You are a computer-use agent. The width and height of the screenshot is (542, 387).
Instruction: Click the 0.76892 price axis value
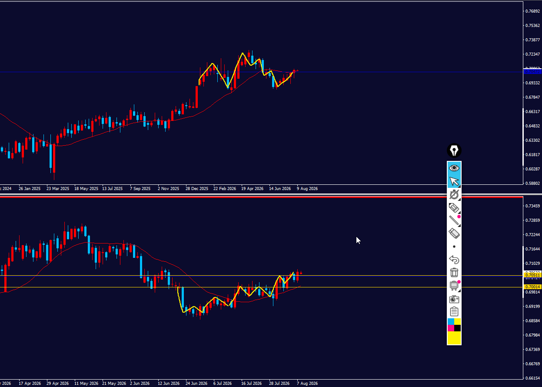532,11
